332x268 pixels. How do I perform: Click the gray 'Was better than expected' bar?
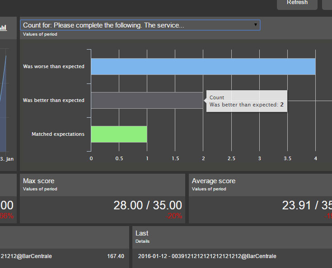pyautogui.click(x=147, y=100)
